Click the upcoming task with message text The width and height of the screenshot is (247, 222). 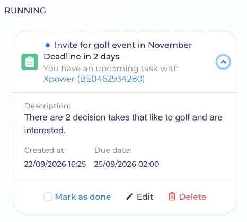[111, 69]
